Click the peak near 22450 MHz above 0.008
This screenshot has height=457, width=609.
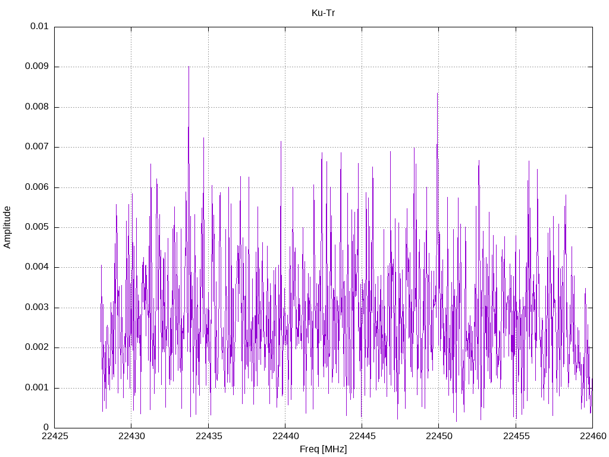click(x=437, y=93)
